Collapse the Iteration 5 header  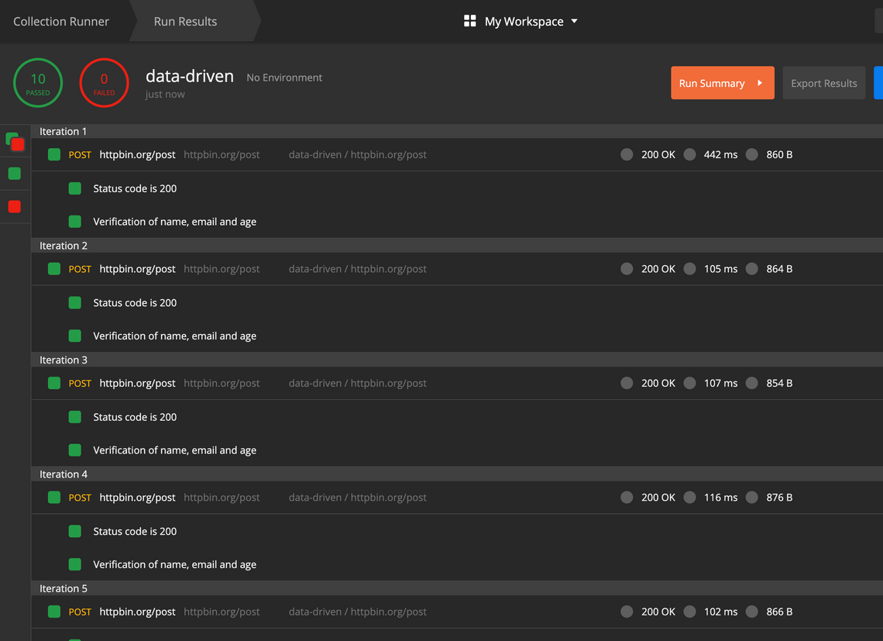64,589
